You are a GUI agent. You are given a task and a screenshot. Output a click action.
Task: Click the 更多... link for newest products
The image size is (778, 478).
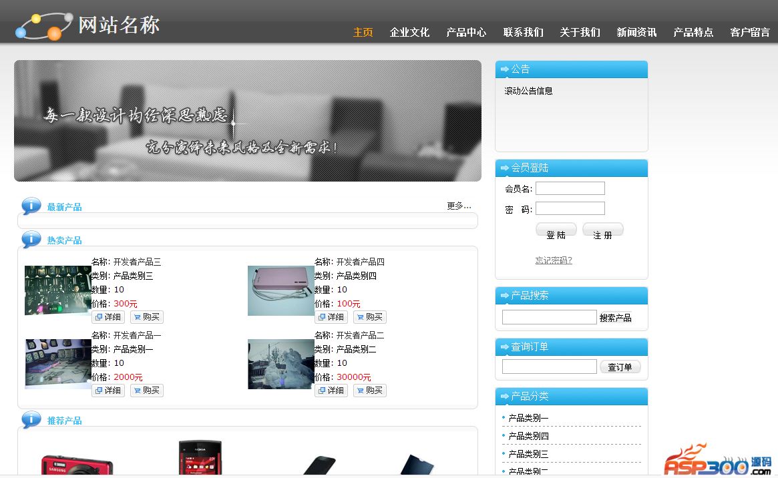tap(459, 206)
